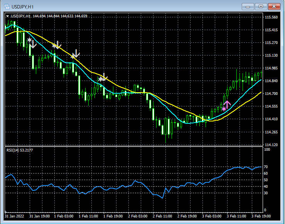Image resolution: width=285 pixels, height=224 pixels.
Task: Minimize the USDJPY,H1 chart window
Action: point(248,7)
